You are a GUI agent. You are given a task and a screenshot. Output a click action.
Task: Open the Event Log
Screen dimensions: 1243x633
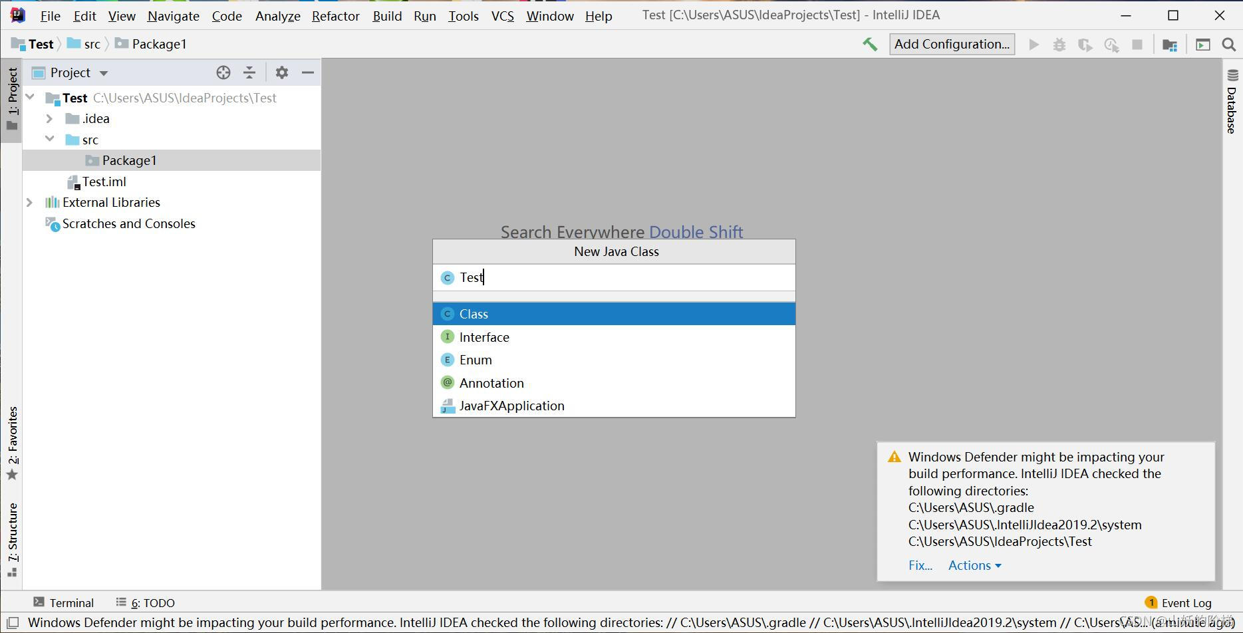(1178, 602)
